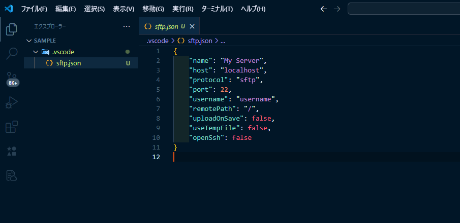Click the "username" value on line 6
The height and width of the screenshot is (223, 460).
tap(256, 99)
